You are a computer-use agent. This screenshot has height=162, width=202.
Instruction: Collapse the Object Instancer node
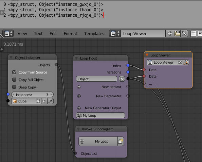(11, 58)
